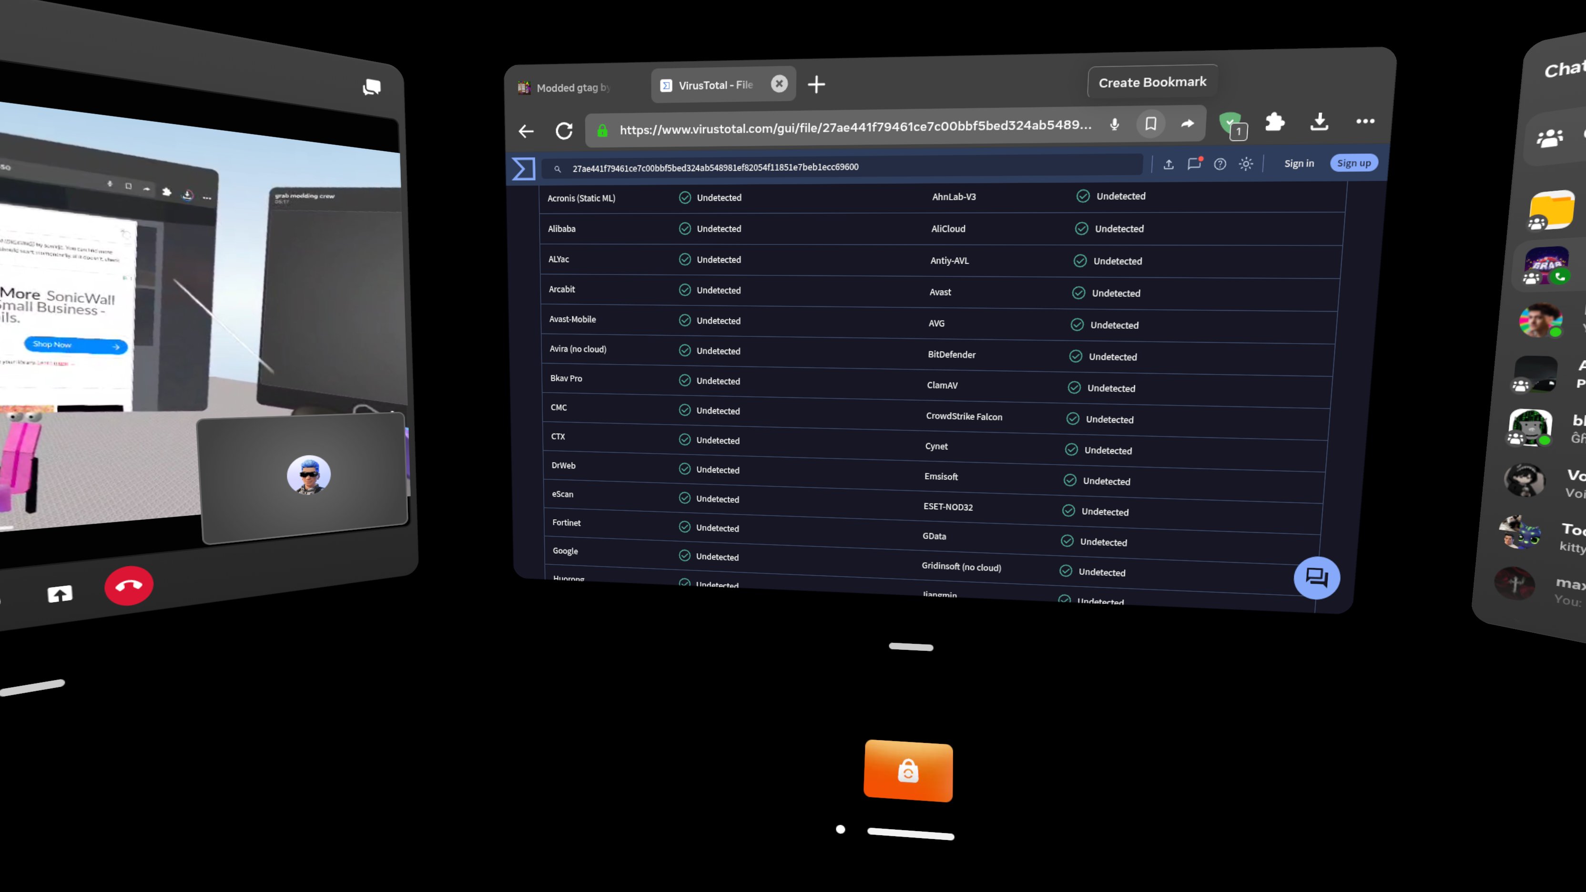Viewport: 1586px width, 892px height.
Task: Open the chat with the blue dragon avatar
Action: (1519, 532)
